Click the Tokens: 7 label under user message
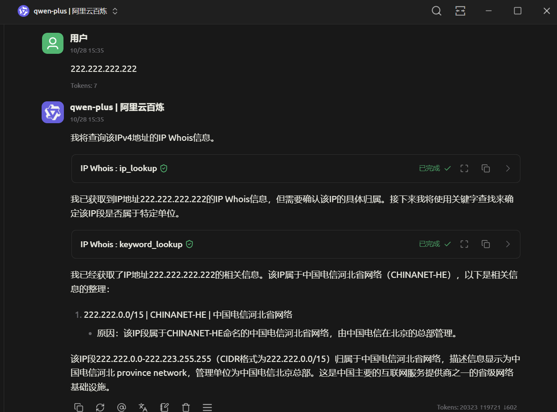The height and width of the screenshot is (412, 557). (x=83, y=85)
